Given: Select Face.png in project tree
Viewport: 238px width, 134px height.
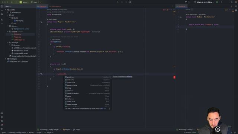Looking at the screenshot, I should (x=19, y=21).
